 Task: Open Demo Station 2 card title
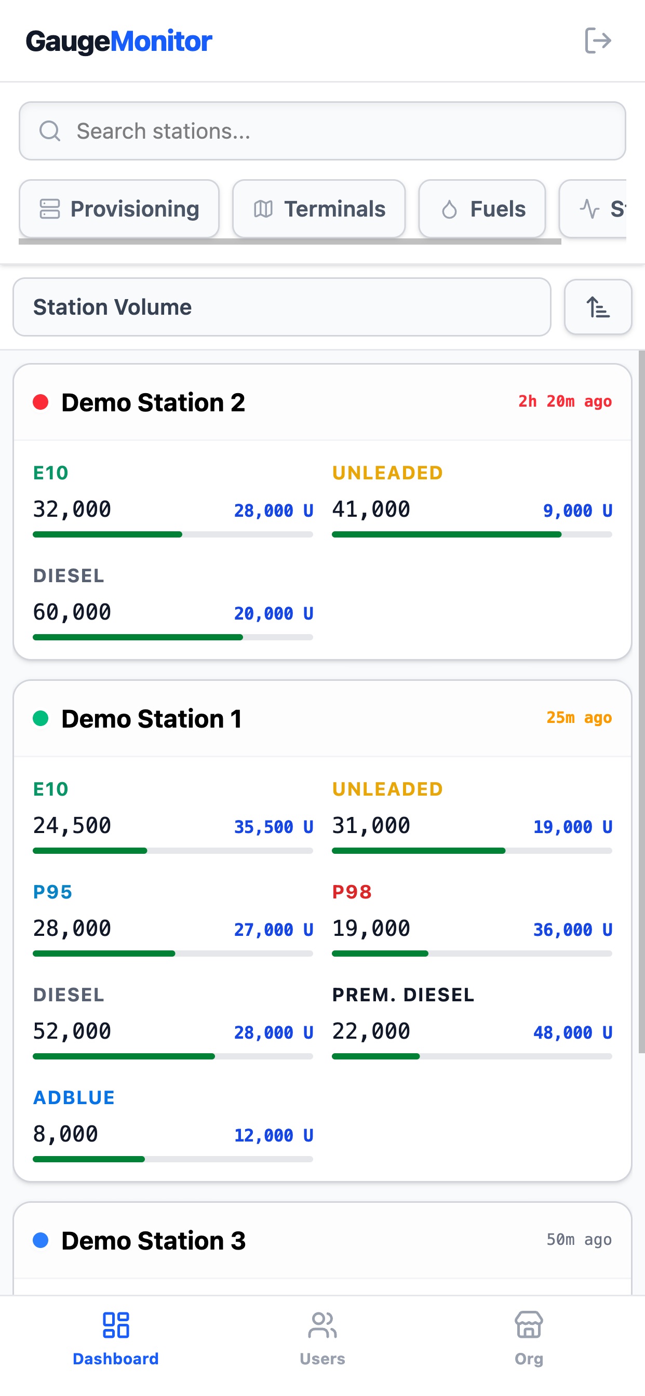point(153,402)
